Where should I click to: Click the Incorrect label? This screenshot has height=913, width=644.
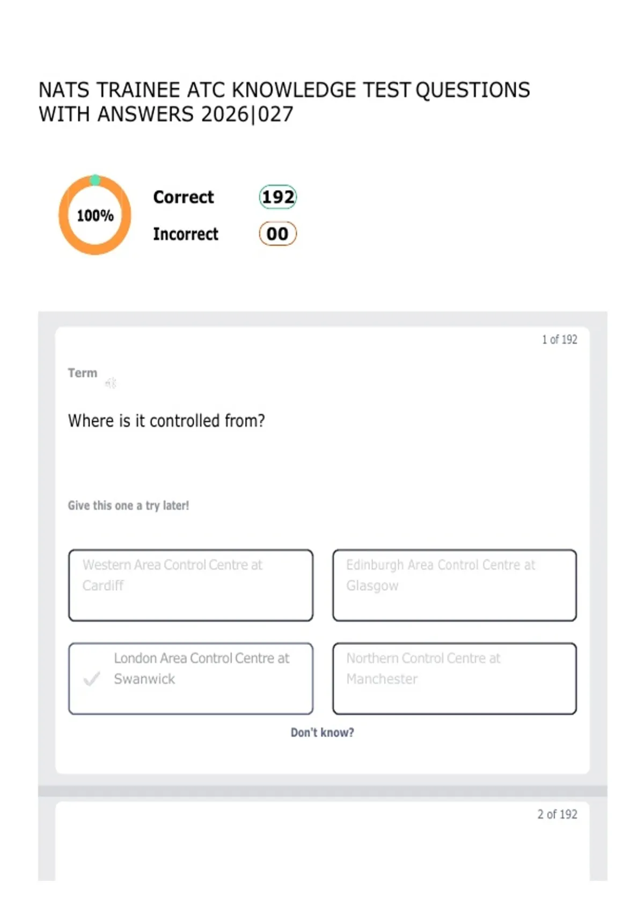(186, 234)
